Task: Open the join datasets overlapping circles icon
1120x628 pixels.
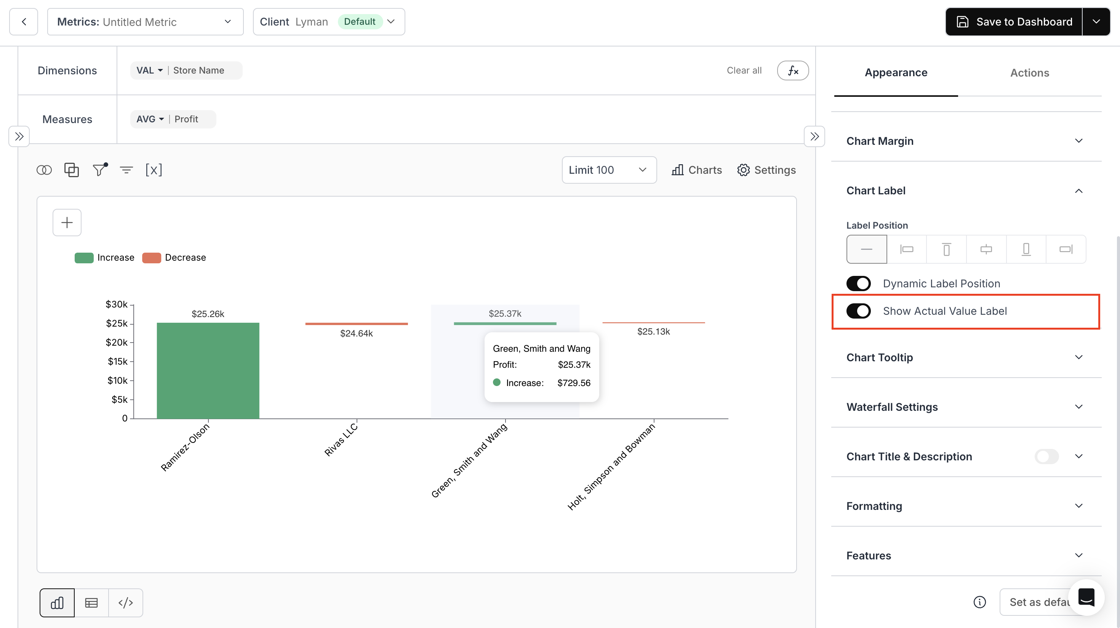Action: [44, 170]
